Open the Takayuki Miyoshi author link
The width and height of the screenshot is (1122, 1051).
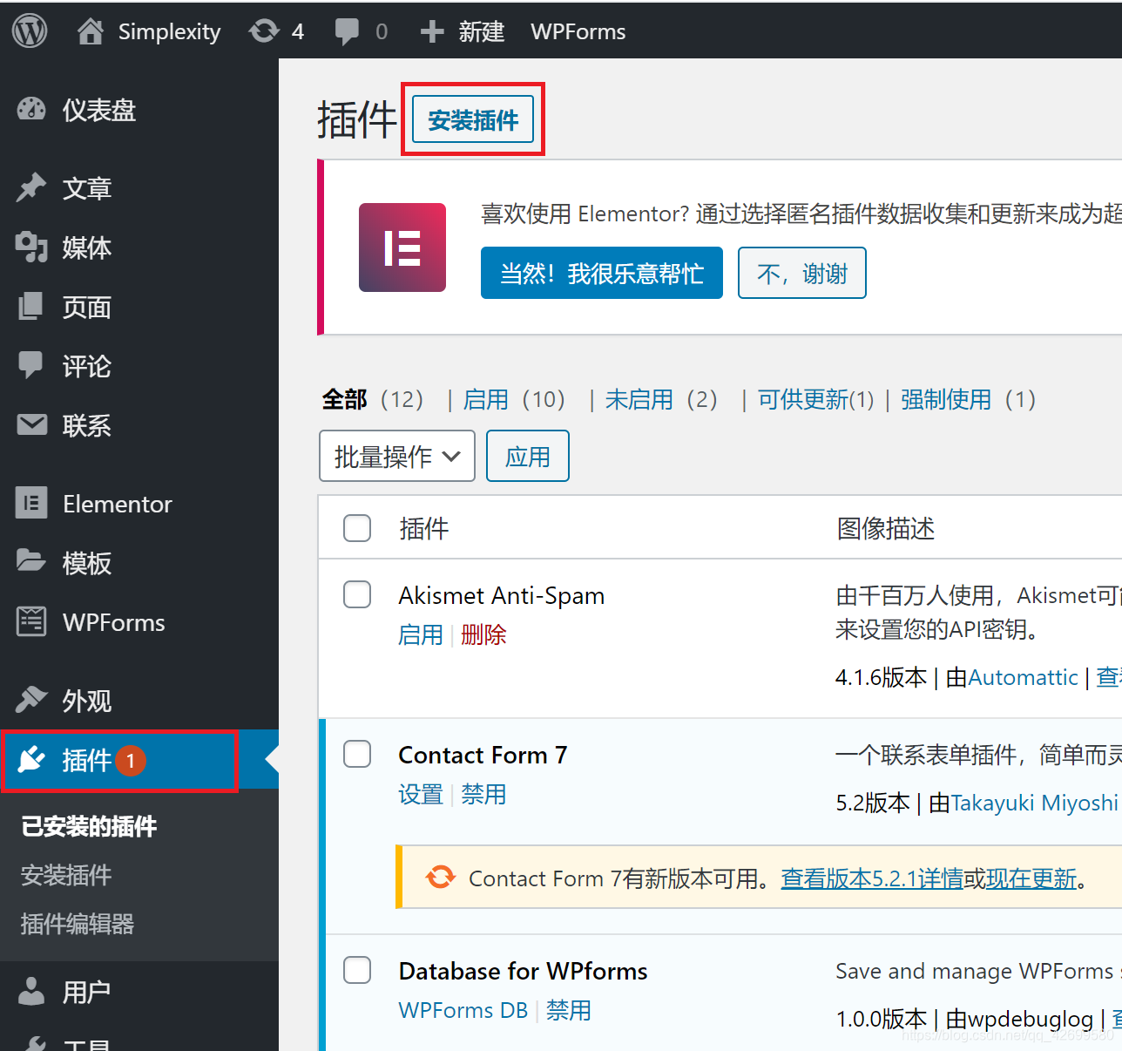click(x=1035, y=803)
